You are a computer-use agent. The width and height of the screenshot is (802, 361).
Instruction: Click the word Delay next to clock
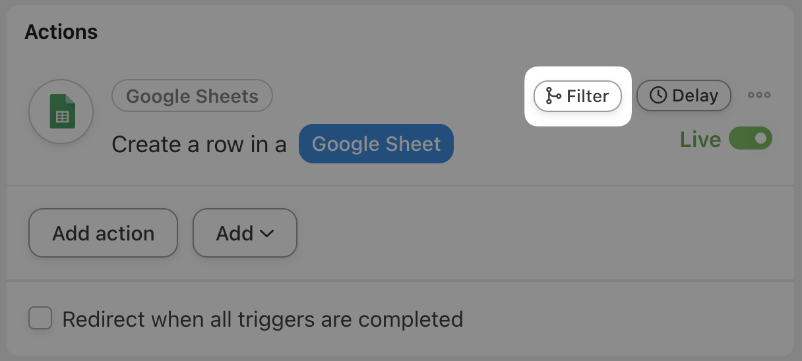pos(694,96)
